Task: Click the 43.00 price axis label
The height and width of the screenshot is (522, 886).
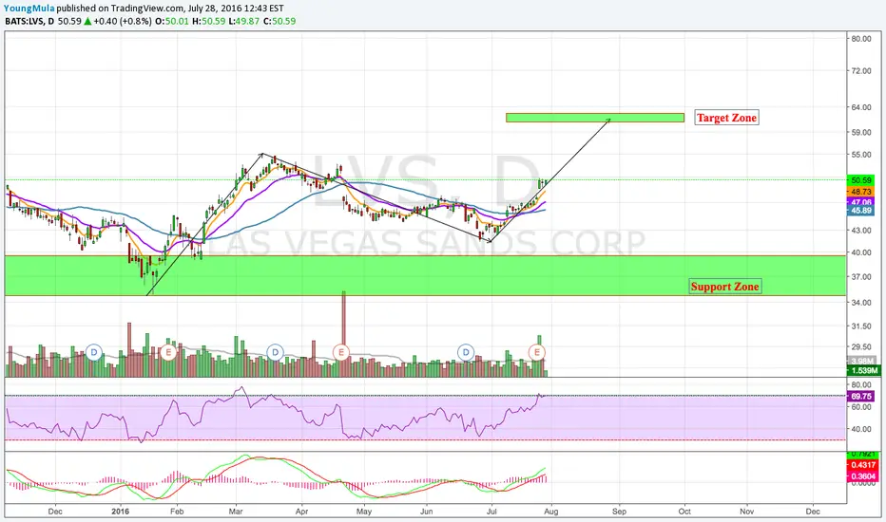Action: click(861, 231)
